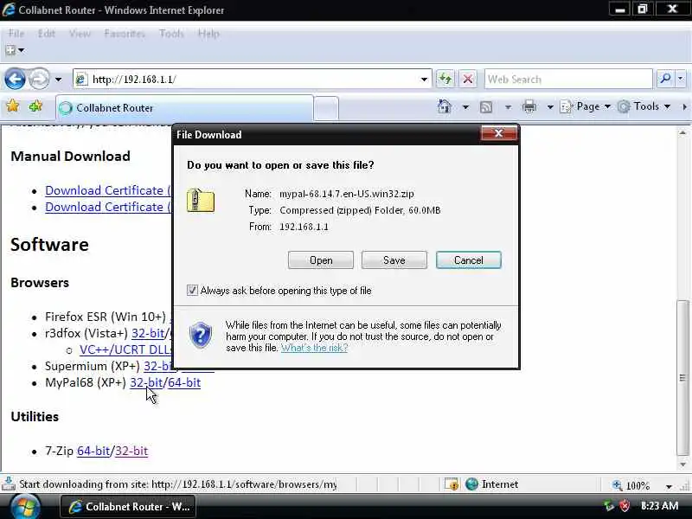Expand the Home icon dropdown arrow

465,106
